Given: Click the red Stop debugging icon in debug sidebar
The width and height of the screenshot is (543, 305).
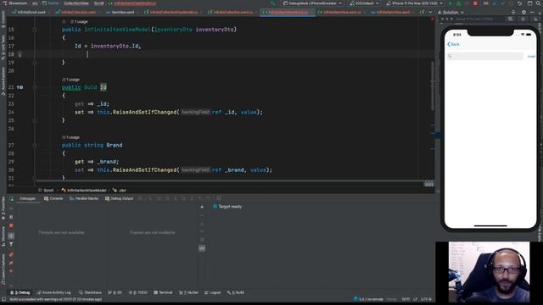Looking at the screenshot, I should point(11,225).
